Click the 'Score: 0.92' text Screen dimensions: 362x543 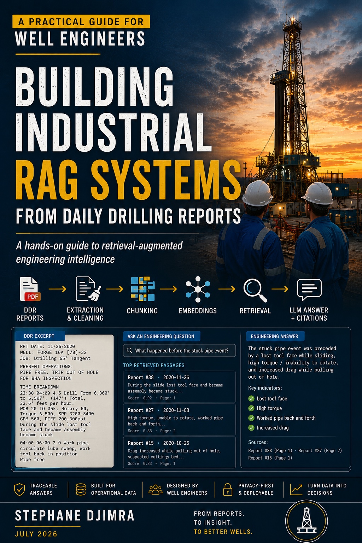pos(140,398)
